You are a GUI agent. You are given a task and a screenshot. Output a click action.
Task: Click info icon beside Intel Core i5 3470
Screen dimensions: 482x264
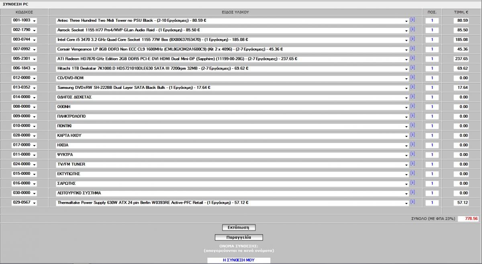coord(413,39)
